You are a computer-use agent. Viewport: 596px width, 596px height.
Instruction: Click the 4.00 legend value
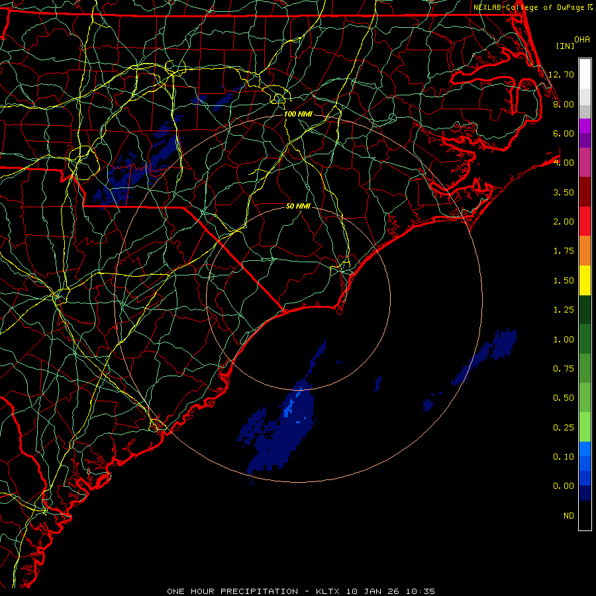564,162
